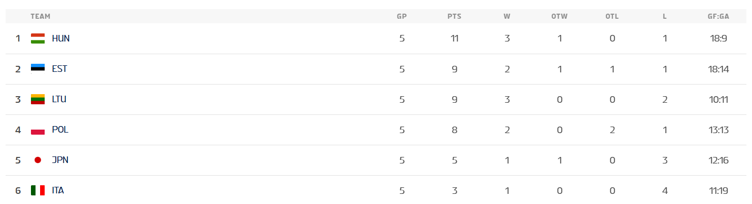Click the GP column header
This screenshot has height=204, width=752.
point(402,16)
